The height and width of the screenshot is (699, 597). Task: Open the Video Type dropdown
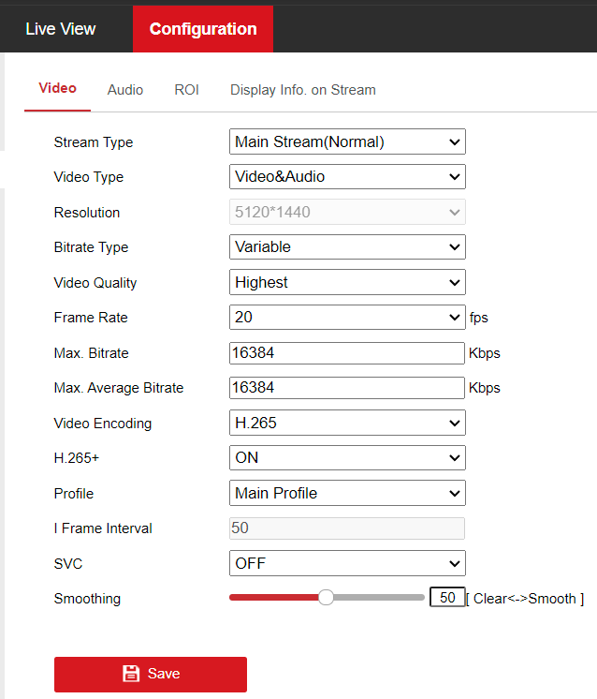point(347,177)
